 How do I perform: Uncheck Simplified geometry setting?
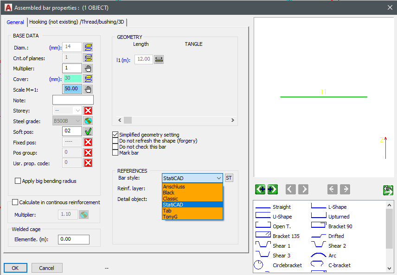click(115, 135)
